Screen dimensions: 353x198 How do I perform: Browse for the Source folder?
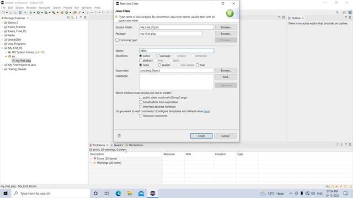pos(226,27)
